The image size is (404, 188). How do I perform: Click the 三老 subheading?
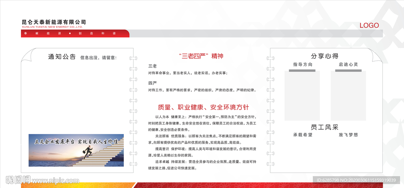point(152,66)
